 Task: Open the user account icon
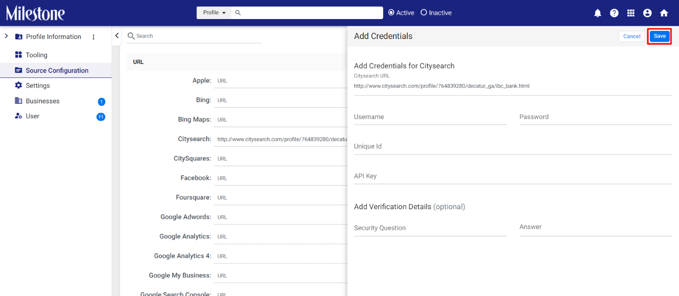pos(647,13)
